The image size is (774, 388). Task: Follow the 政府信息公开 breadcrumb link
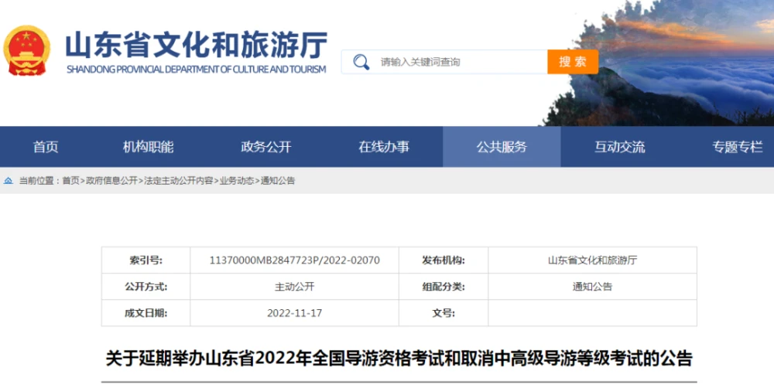[111, 181]
